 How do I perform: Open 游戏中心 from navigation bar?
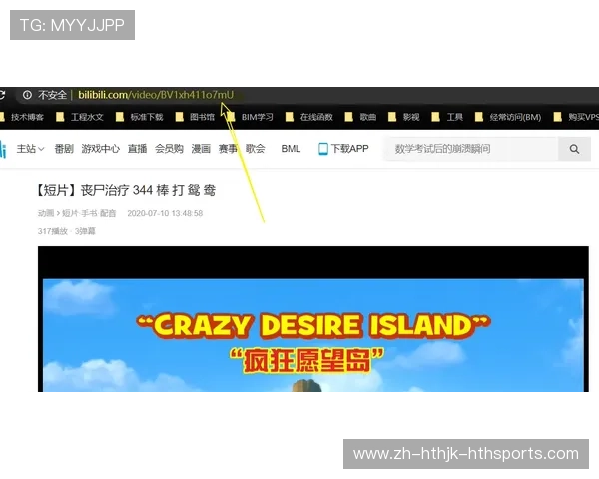[101, 149]
